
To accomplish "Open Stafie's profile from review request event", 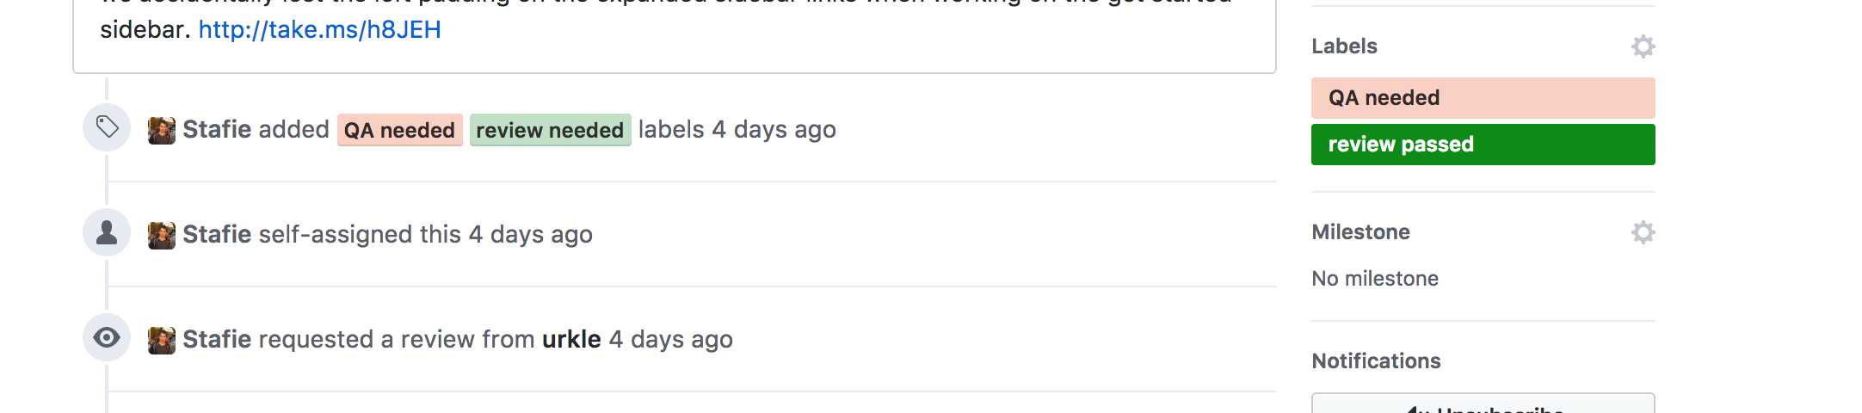I will pyautogui.click(x=217, y=339).
